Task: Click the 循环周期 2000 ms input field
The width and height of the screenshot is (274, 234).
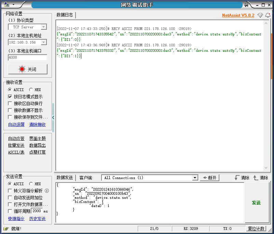Action: pyautogui.click(x=37, y=211)
